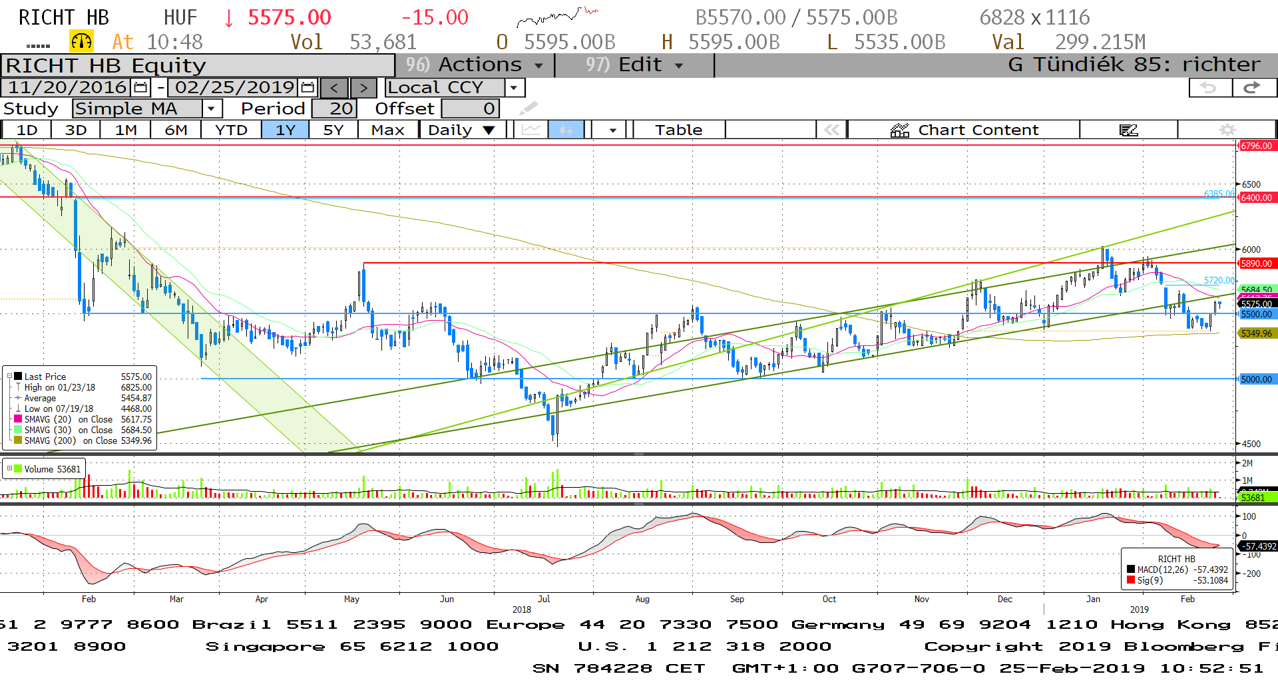Expand the Last Price legend box

click(9, 377)
